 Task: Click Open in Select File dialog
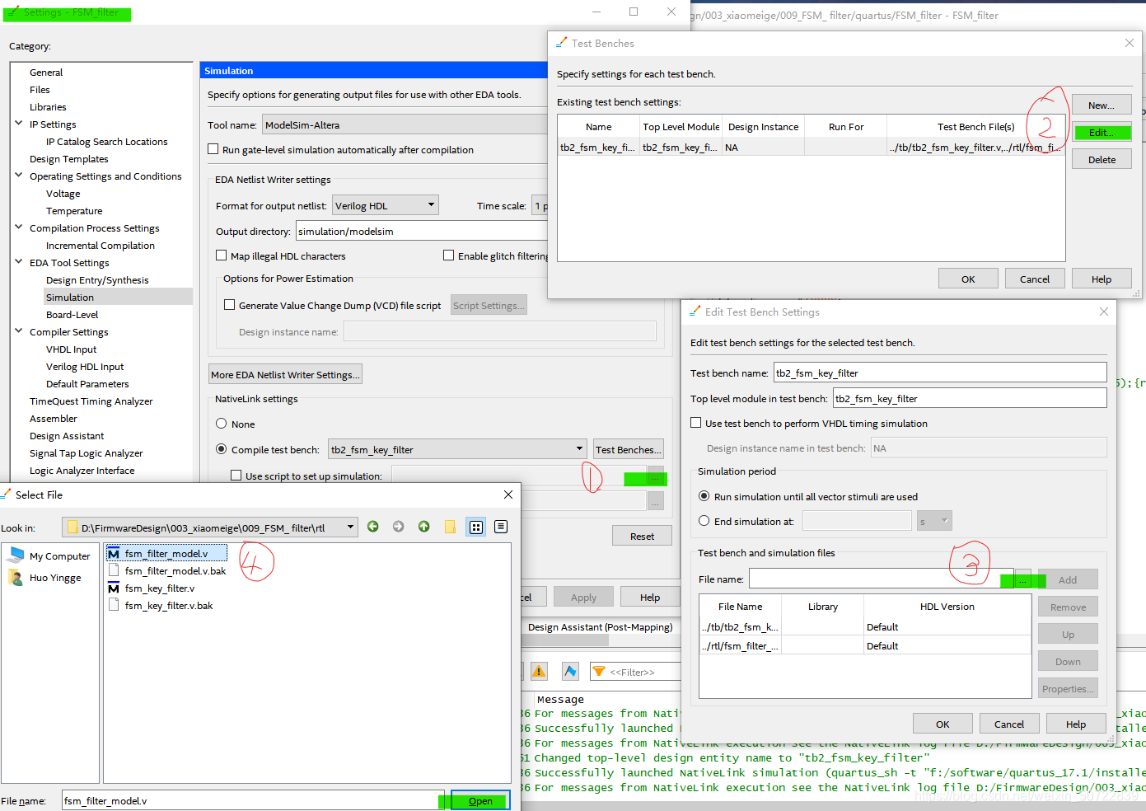(480, 801)
